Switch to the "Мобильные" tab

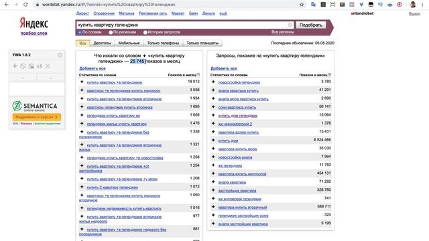point(129,43)
